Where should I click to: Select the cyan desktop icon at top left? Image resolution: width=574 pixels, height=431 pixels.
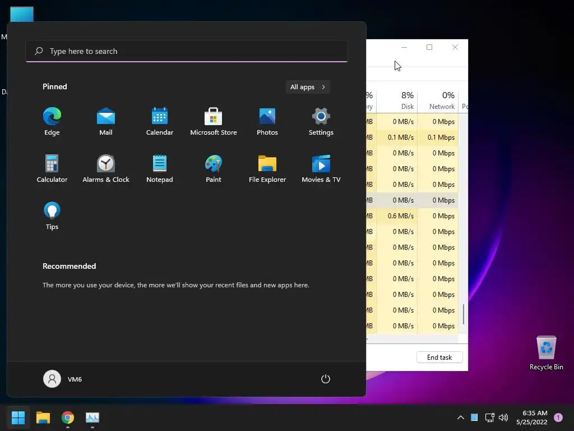[x=22, y=14]
